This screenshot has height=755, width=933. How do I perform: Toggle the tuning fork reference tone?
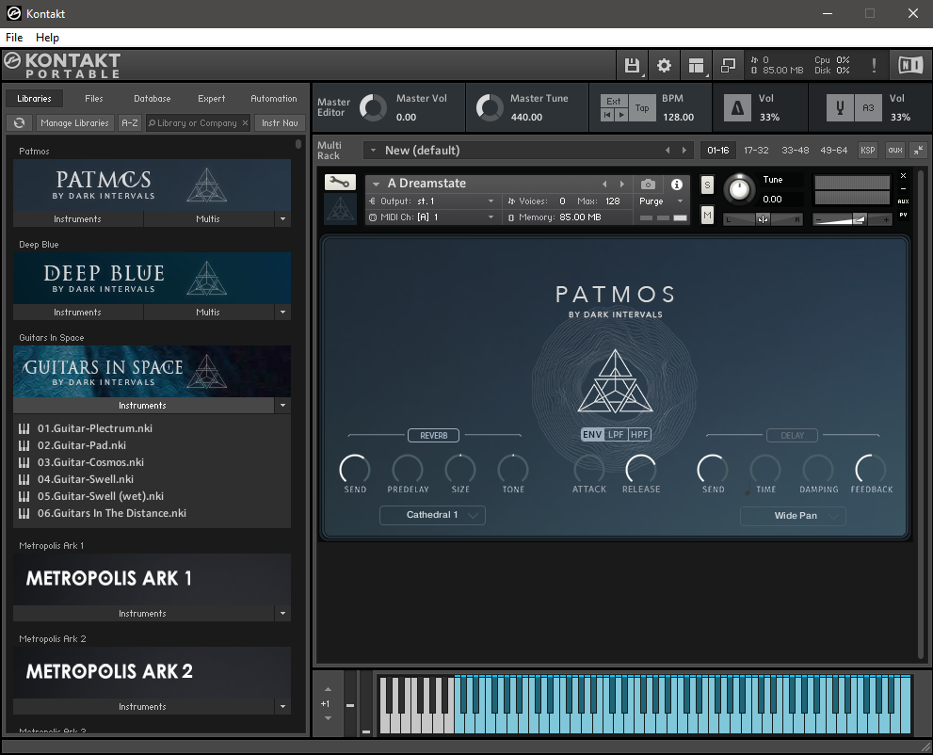(840, 108)
